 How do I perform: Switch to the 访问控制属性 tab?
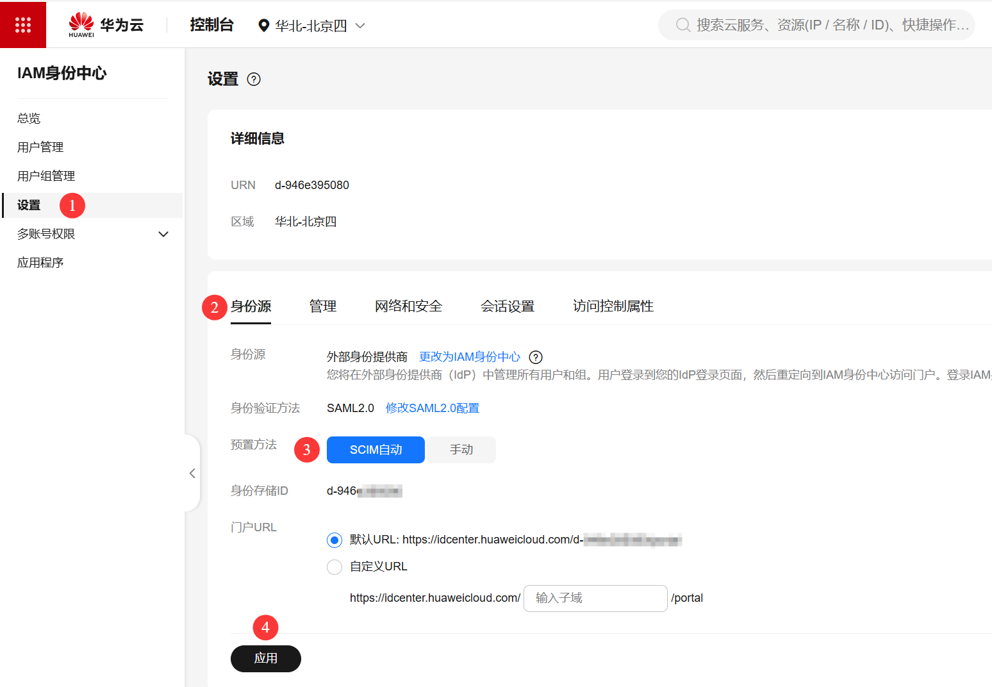pos(613,306)
